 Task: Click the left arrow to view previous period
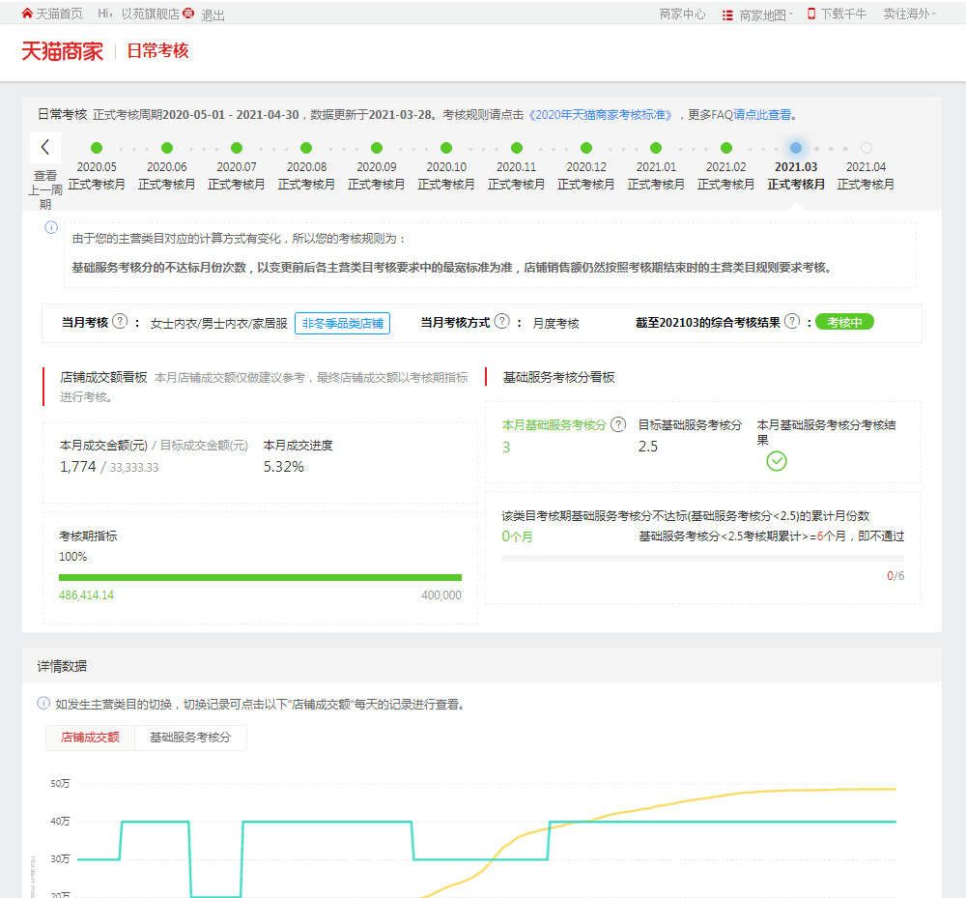45,147
